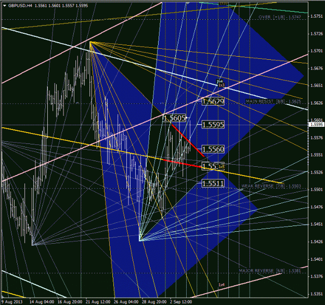Open the chart menu arrow beside GBPUSD.H4

coord(5,6)
